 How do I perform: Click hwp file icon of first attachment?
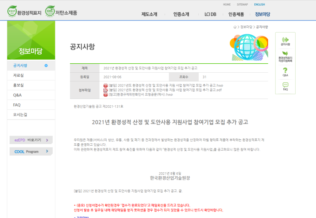pos(105,86)
